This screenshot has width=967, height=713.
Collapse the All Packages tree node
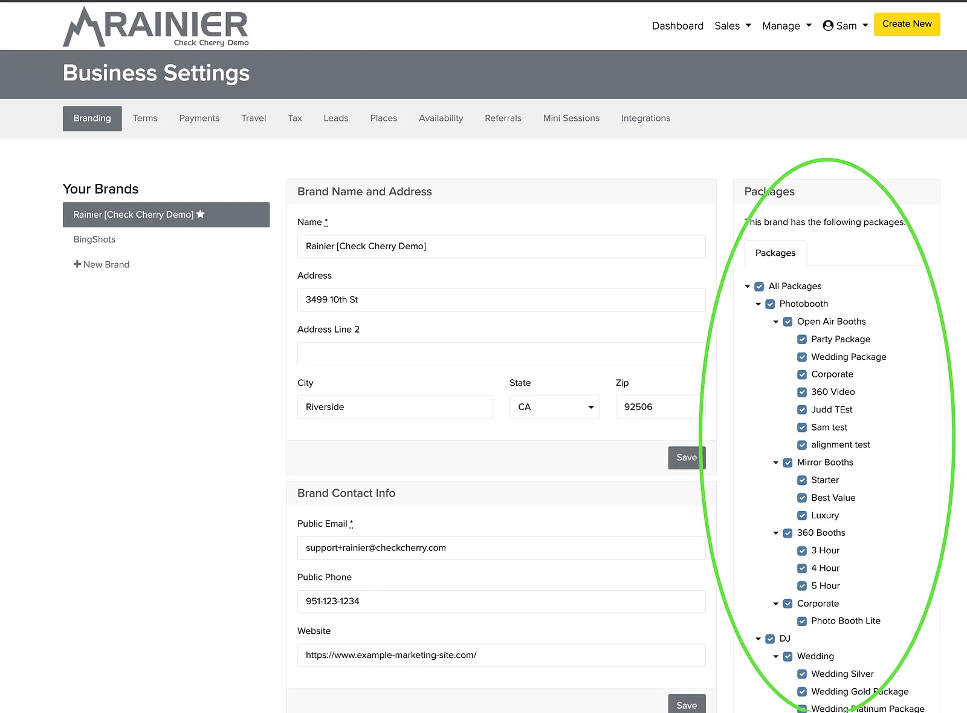(x=748, y=286)
